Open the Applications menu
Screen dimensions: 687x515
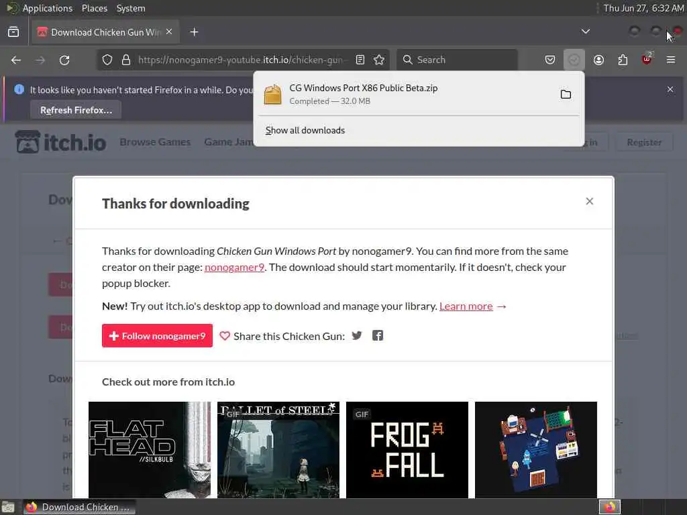pyautogui.click(x=48, y=8)
